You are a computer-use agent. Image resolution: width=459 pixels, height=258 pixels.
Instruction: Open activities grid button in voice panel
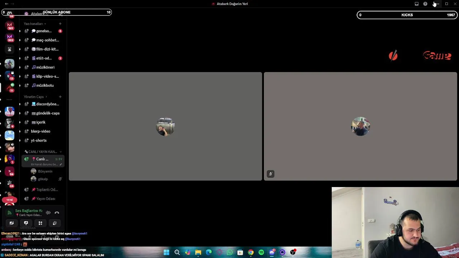coord(40,223)
